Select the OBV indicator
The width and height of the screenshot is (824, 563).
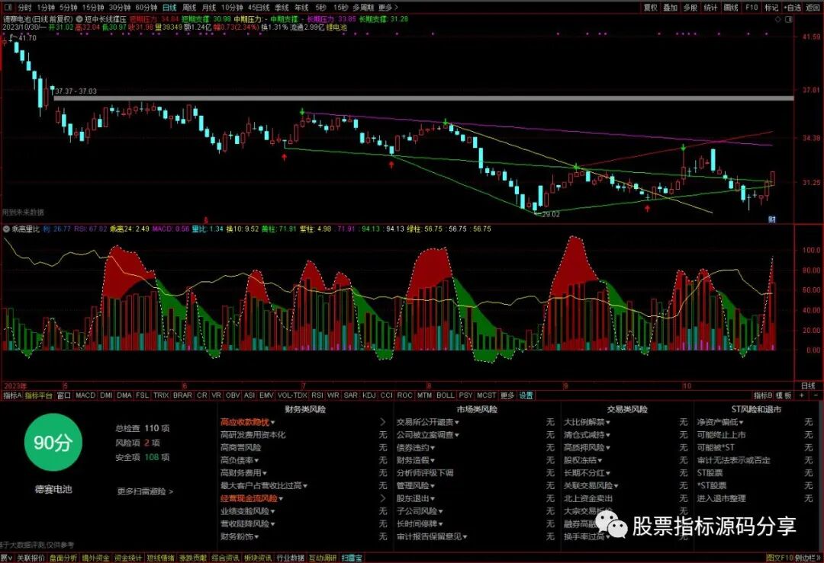point(233,395)
